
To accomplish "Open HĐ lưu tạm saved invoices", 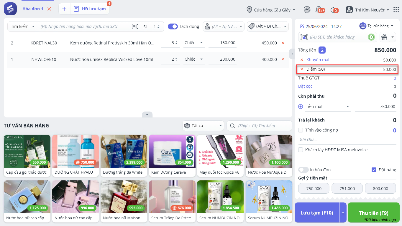I will pos(90,9).
